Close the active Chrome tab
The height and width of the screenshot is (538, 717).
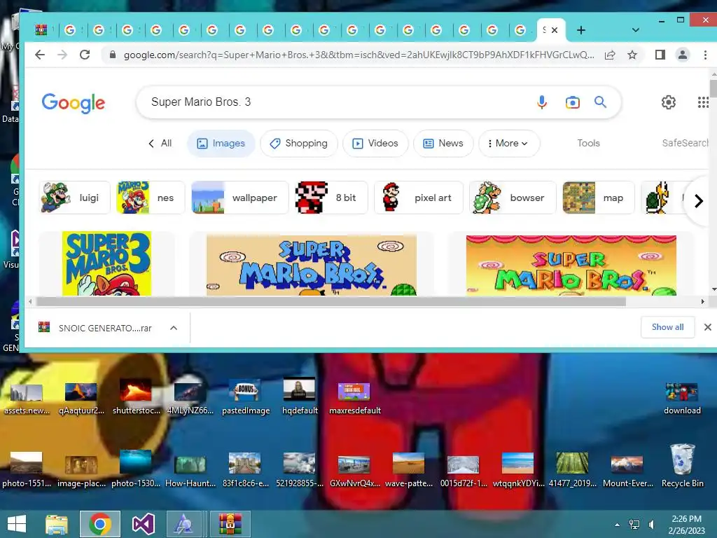coord(555,30)
